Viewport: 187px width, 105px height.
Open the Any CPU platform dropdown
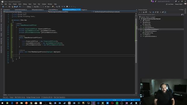pyautogui.click(x=39, y=7)
